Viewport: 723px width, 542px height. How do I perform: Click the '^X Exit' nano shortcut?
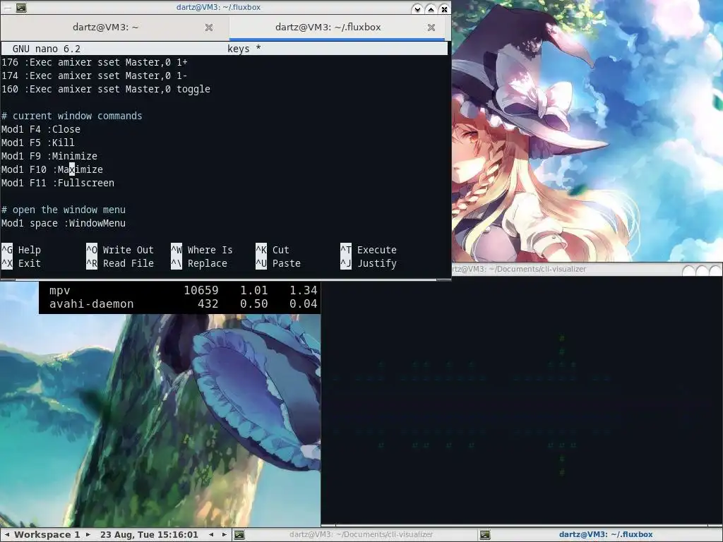click(21, 263)
